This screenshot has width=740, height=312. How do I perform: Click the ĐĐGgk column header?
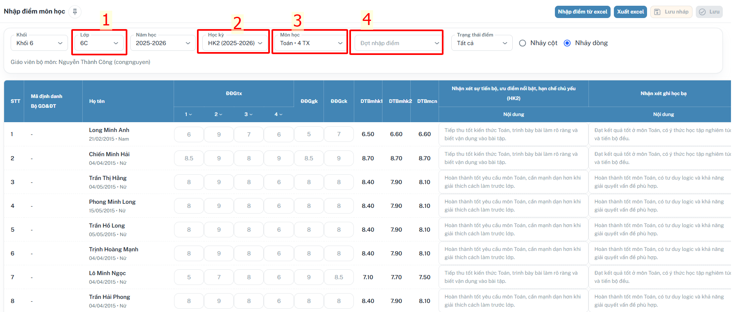(309, 101)
